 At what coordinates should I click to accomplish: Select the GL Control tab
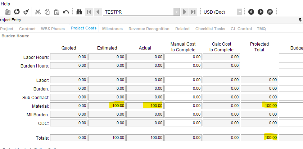[241, 29]
